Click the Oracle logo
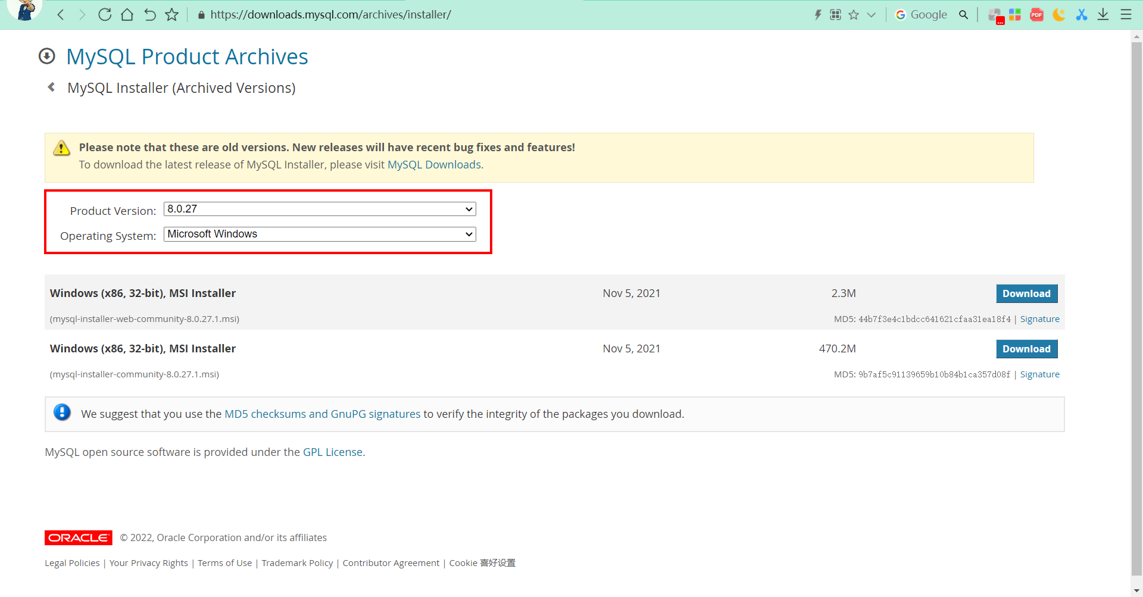The width and height of the screenshot is (1143, 597). [x=79, y=537]
